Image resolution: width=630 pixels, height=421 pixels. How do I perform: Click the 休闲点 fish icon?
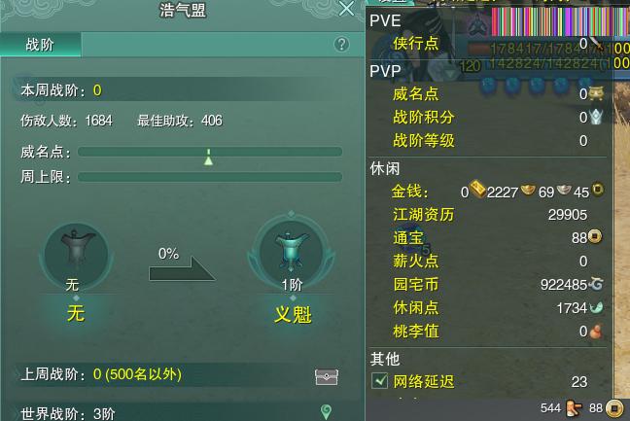596,308
